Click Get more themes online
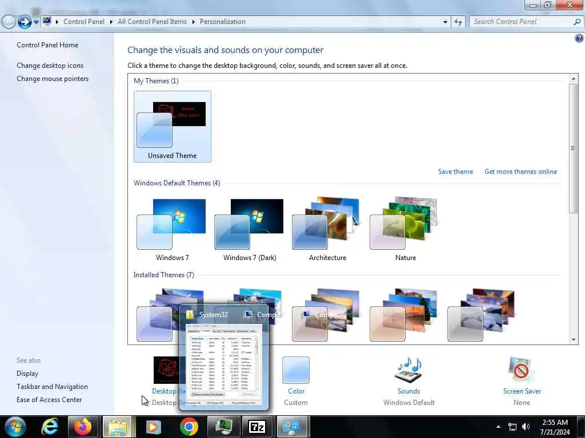Image resolution: width=585 pixels, height=438 pixels. 520,172
